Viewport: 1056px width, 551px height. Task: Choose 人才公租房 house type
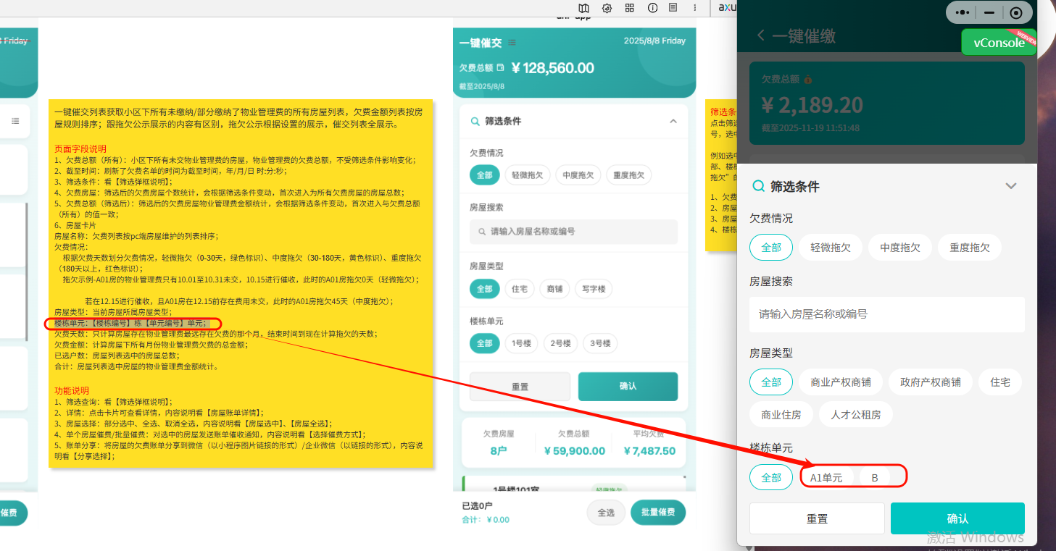tap(855, 415)
